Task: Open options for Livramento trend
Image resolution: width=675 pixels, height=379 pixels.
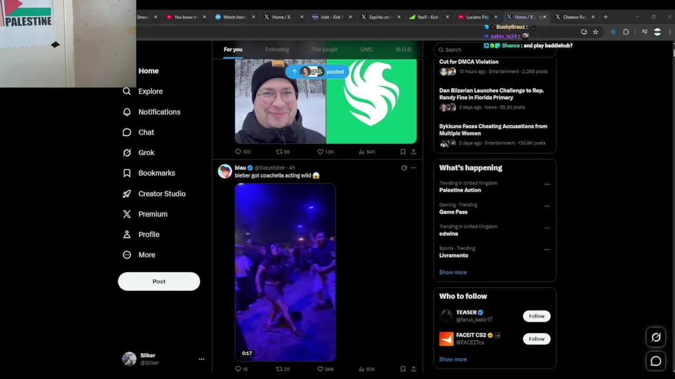Action: point(547,250)
